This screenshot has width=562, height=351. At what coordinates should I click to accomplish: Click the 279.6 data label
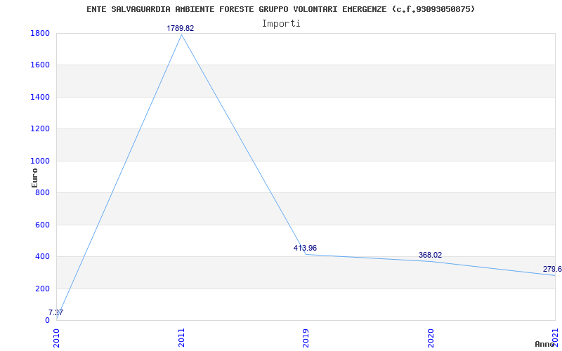pos(552,269)
